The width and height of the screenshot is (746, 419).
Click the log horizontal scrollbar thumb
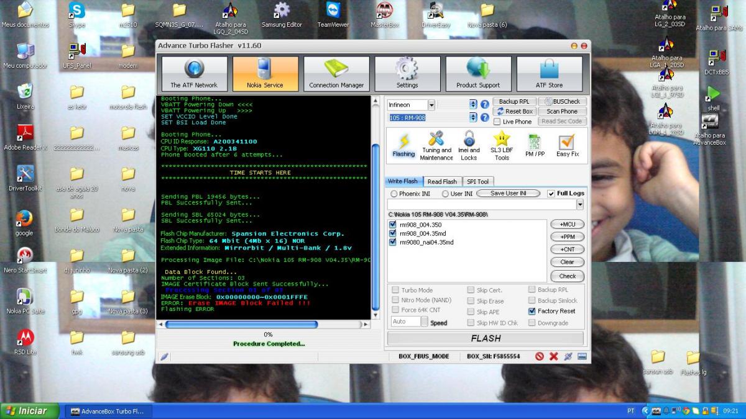coord(241,325)
